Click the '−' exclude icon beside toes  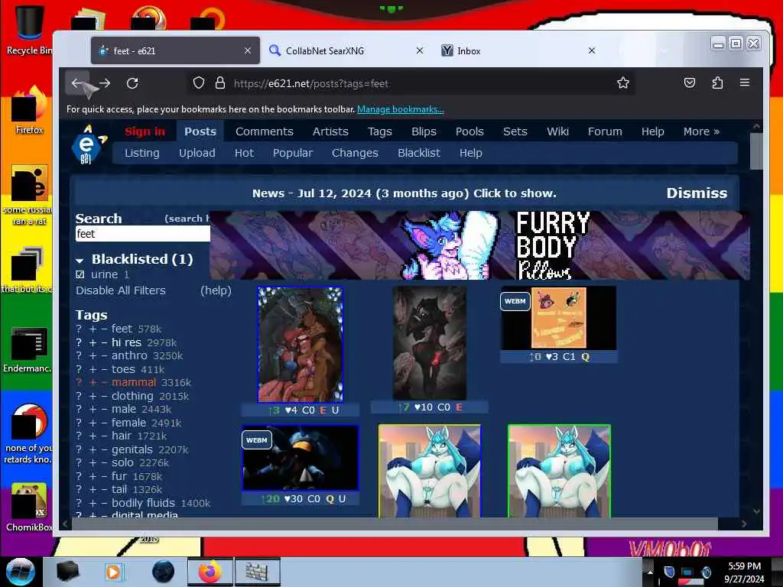[104, 369]
